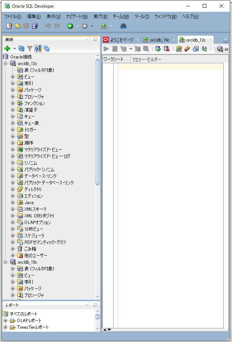Click the connections tree vertical scrollbar thumb

(97, 122)
